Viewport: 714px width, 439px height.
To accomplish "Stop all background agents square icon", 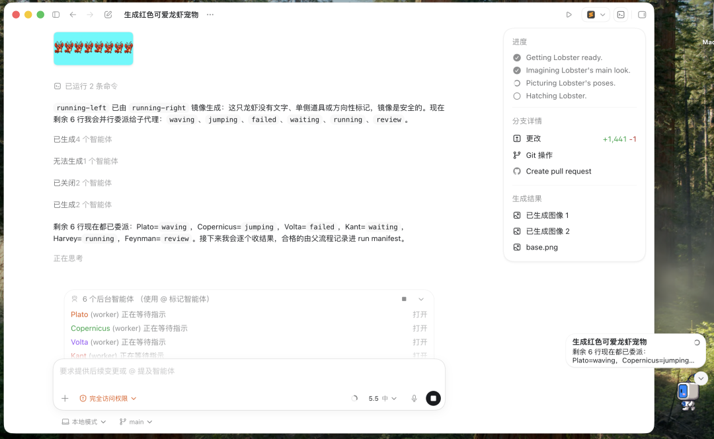I will (404, 299).
